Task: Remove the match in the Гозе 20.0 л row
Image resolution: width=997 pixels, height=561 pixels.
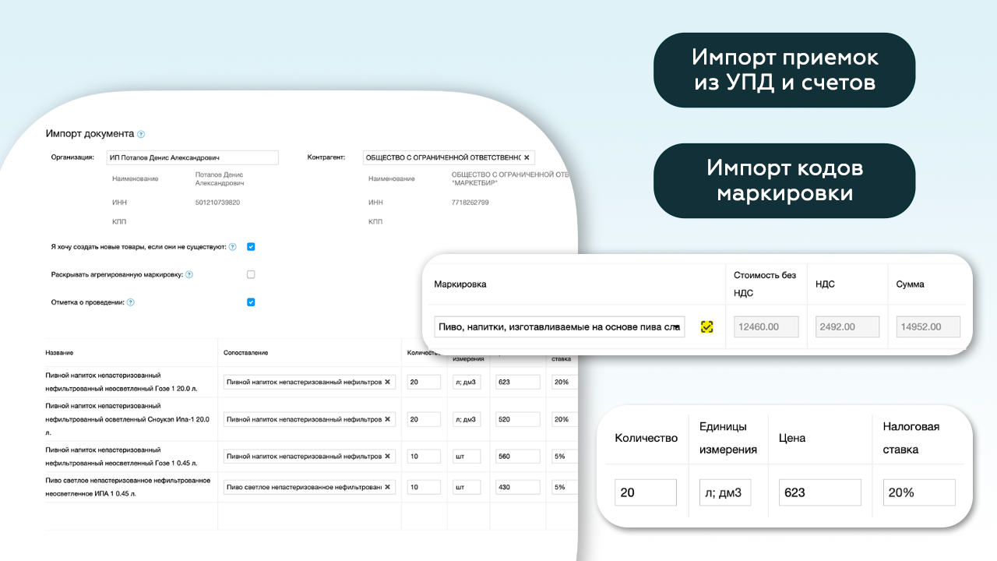Action: pos(387,382)
